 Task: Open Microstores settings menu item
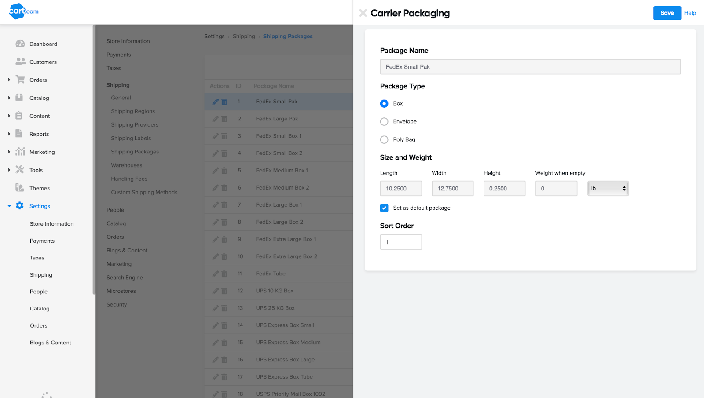pos(121,291)
